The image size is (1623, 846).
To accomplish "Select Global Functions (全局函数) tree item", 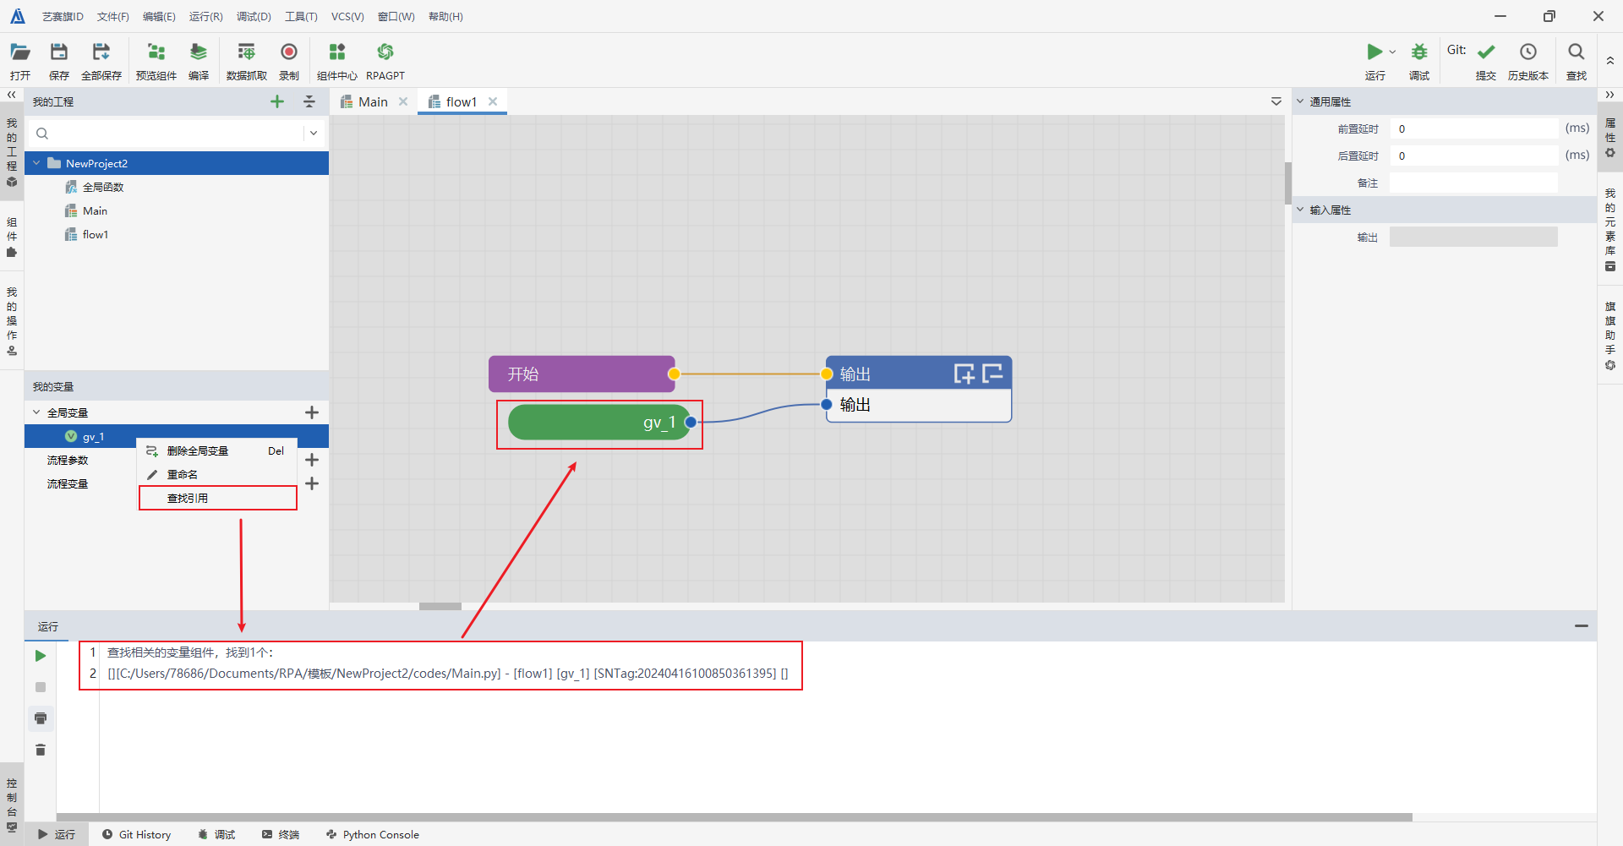I will pyautogui.click(x=103, y=187).
